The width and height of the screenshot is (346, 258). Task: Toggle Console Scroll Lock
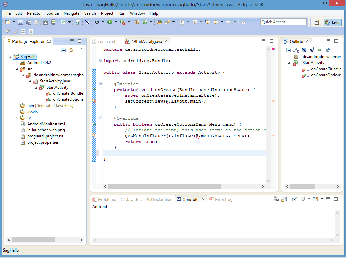284,199
